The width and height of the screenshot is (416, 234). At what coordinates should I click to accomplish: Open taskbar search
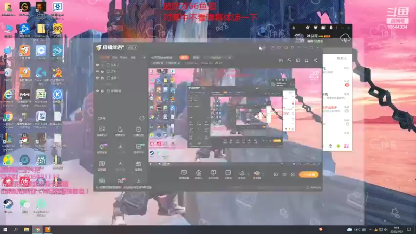pyautogui.click(x=16, y=230)
